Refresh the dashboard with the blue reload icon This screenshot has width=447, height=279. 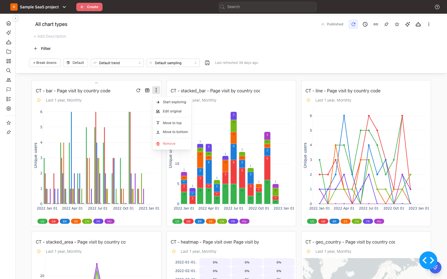click(353, 24)
